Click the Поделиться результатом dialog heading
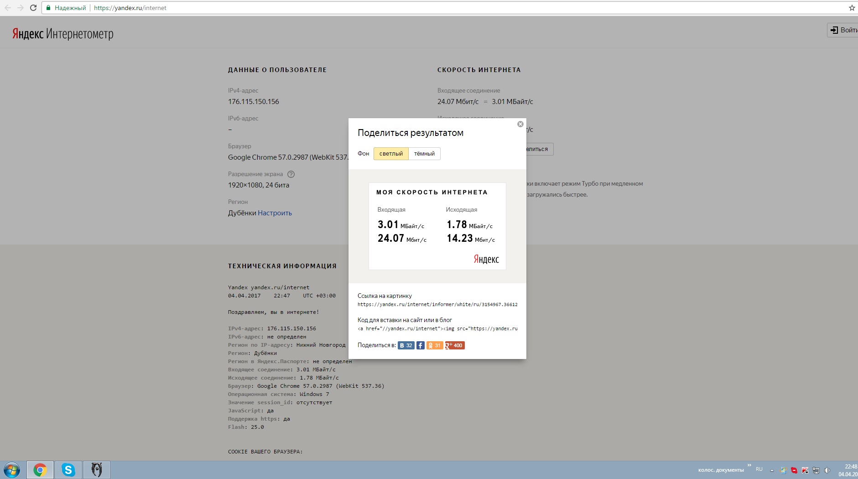Image resolution: width=858 pixels, height=479 pixels. 411,133
